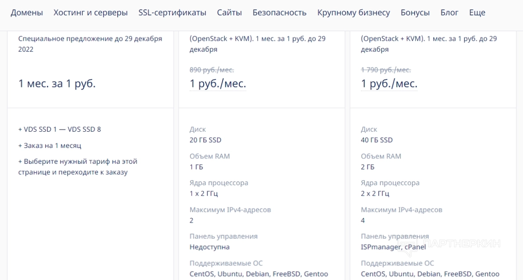Viewport: 523px width, 280px height.
Task: Expand the Еще menu
Action: click(477, 13)
